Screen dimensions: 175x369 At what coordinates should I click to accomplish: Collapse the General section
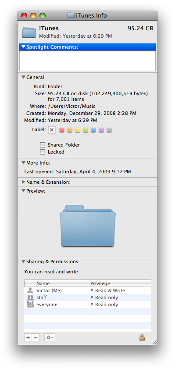[23, 77]
